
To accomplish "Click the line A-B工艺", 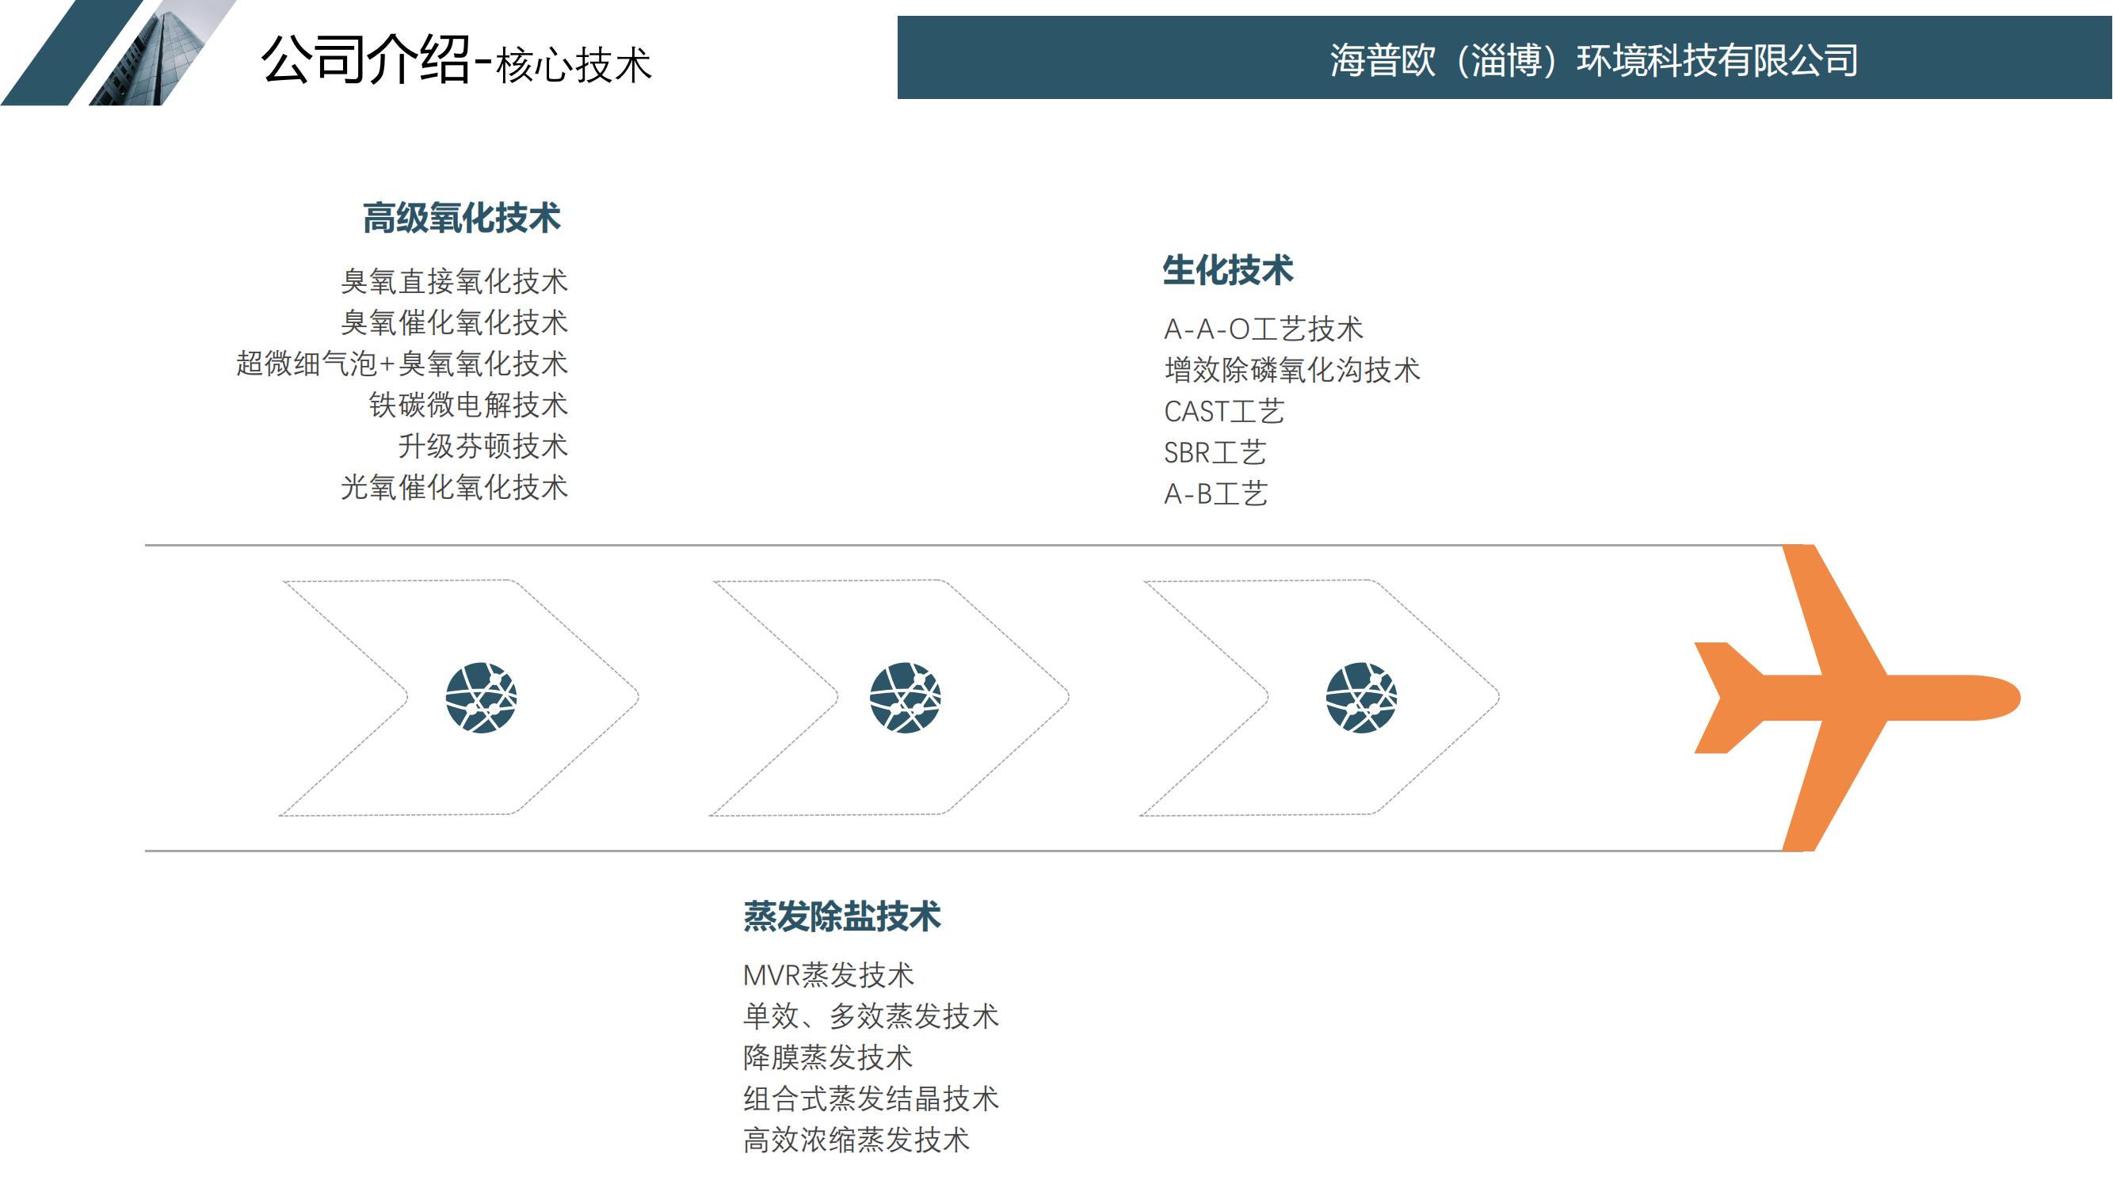I will tap(1215, 493).
